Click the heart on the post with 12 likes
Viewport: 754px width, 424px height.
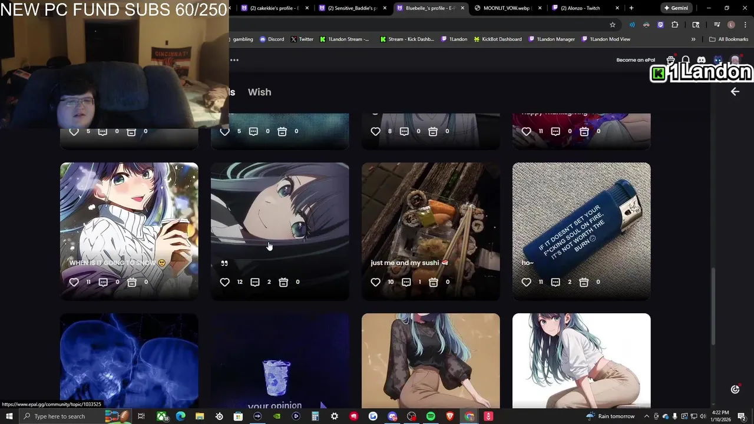[224, 282]
